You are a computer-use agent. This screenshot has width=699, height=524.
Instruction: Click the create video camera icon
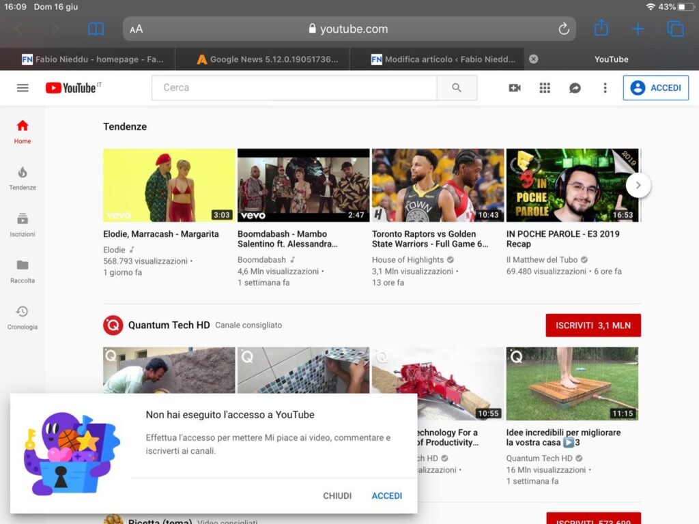click(x=515, y=88)
